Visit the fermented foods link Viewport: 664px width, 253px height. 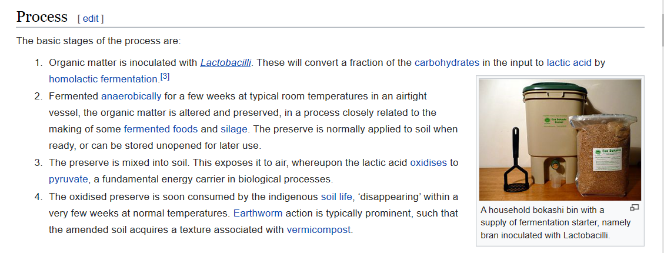[x=161, y=129]
